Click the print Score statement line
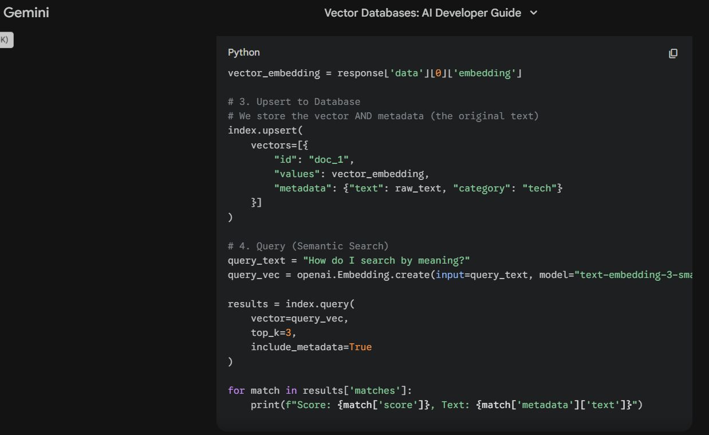 click(446, 405)
